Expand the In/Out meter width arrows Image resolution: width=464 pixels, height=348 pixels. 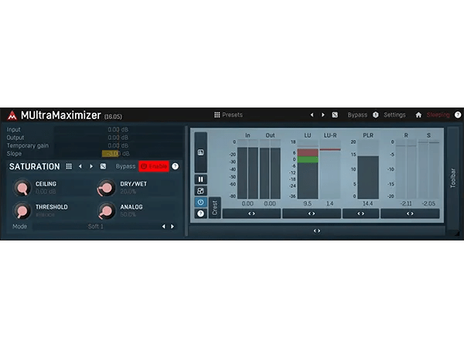click(251, 213)
